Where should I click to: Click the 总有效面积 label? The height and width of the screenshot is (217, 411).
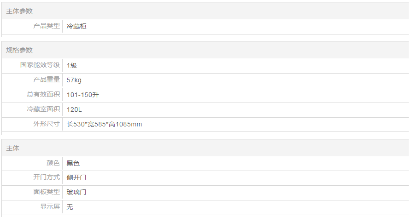tap(43, 95)
